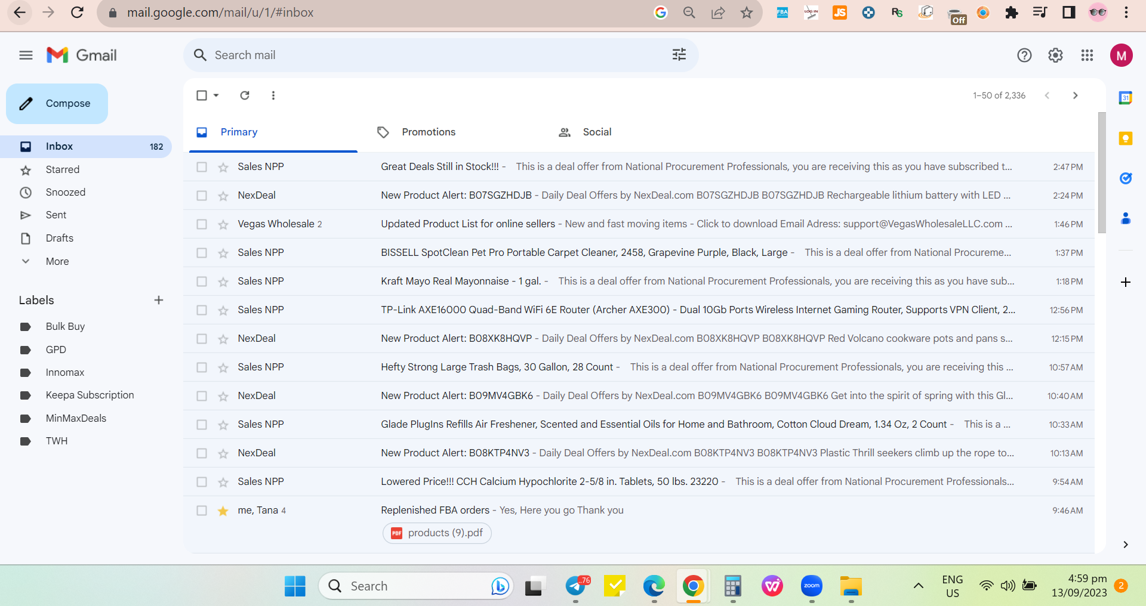
Task: Open the Starred folder
Action: pyautogui.click(x=63, y=169)
